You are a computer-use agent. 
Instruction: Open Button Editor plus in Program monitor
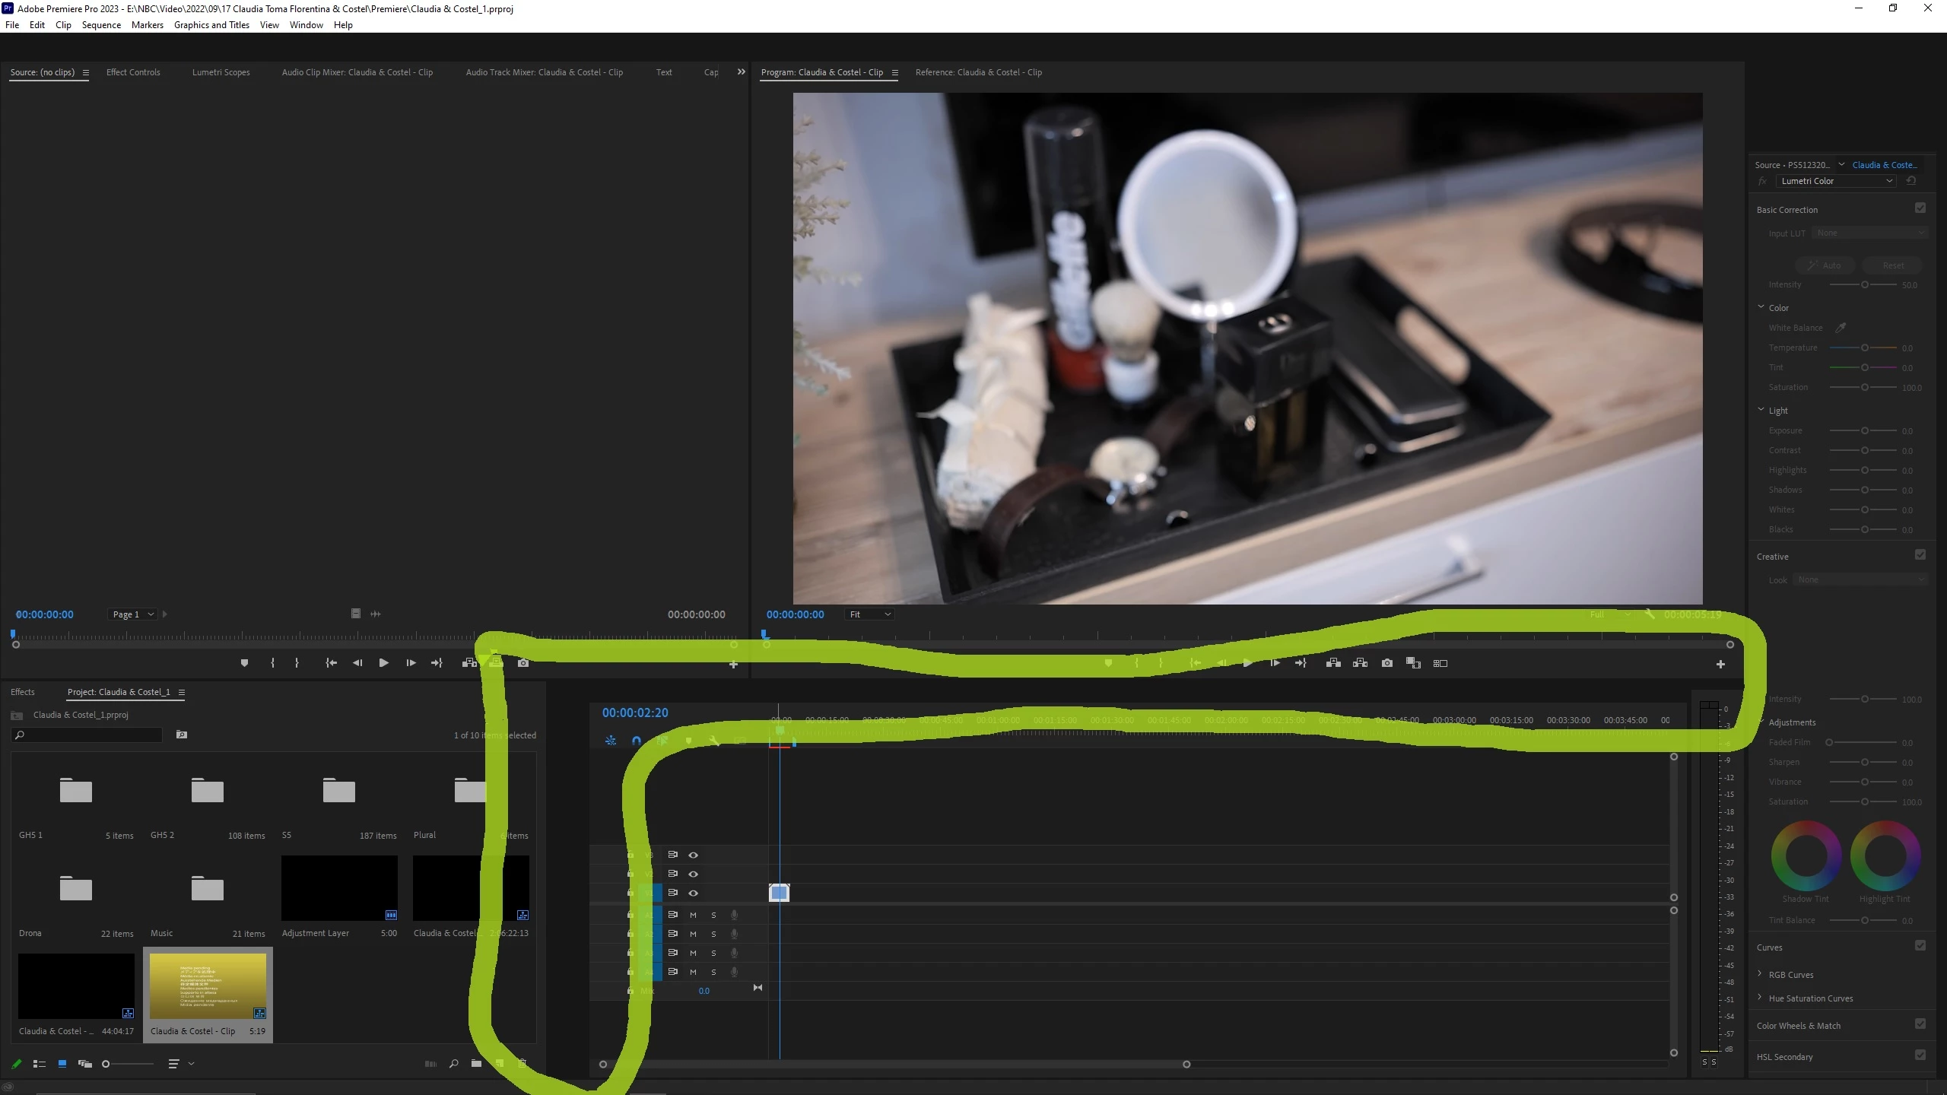pyautogui.click(x=1720, y=664)
